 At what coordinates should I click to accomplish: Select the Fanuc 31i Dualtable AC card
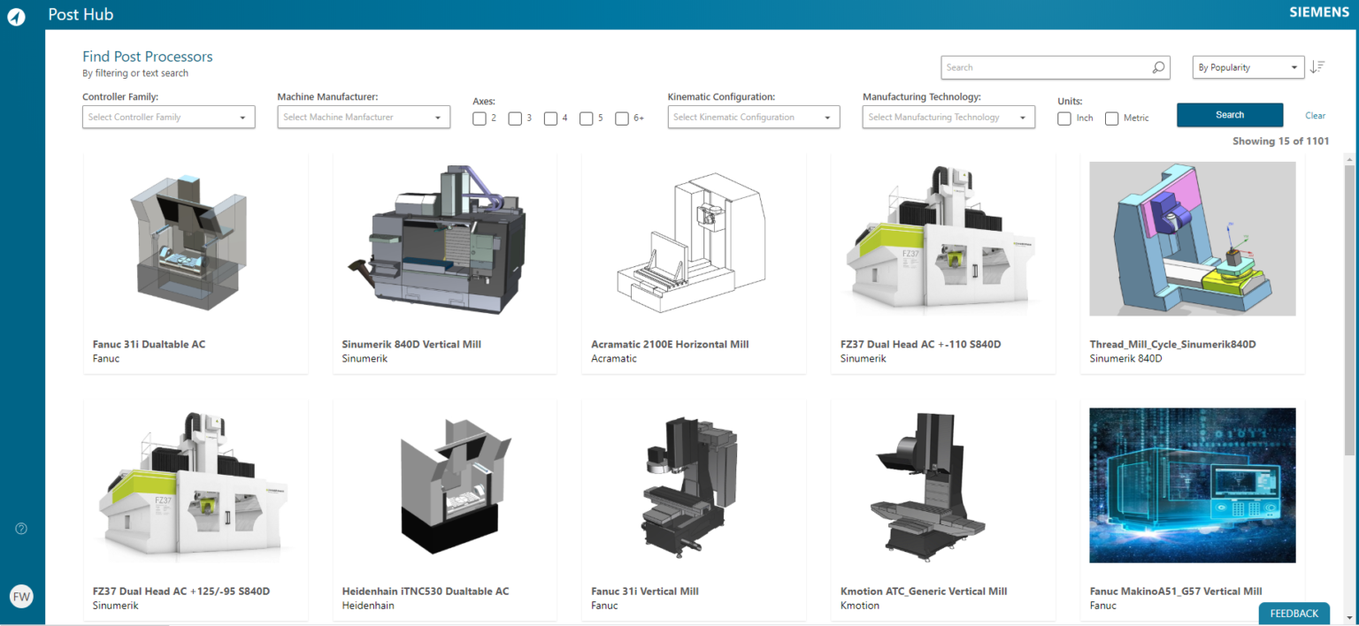click(x=195, y=256)
